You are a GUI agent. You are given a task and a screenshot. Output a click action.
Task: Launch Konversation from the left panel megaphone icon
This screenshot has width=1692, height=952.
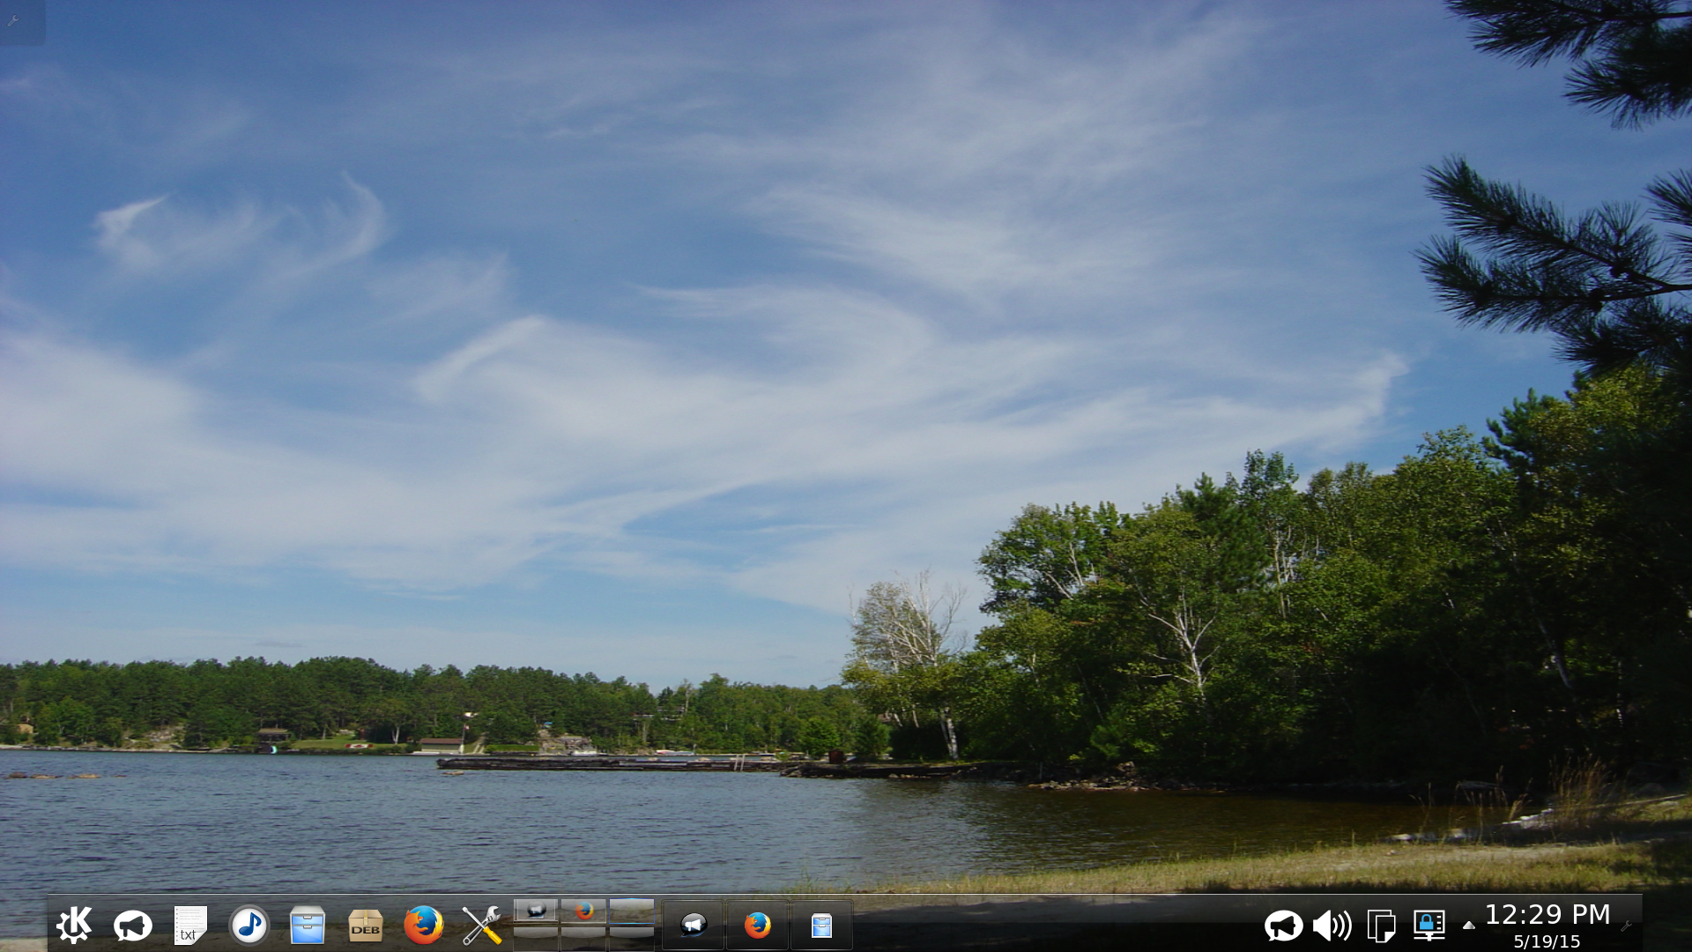(x=133, y=926)
